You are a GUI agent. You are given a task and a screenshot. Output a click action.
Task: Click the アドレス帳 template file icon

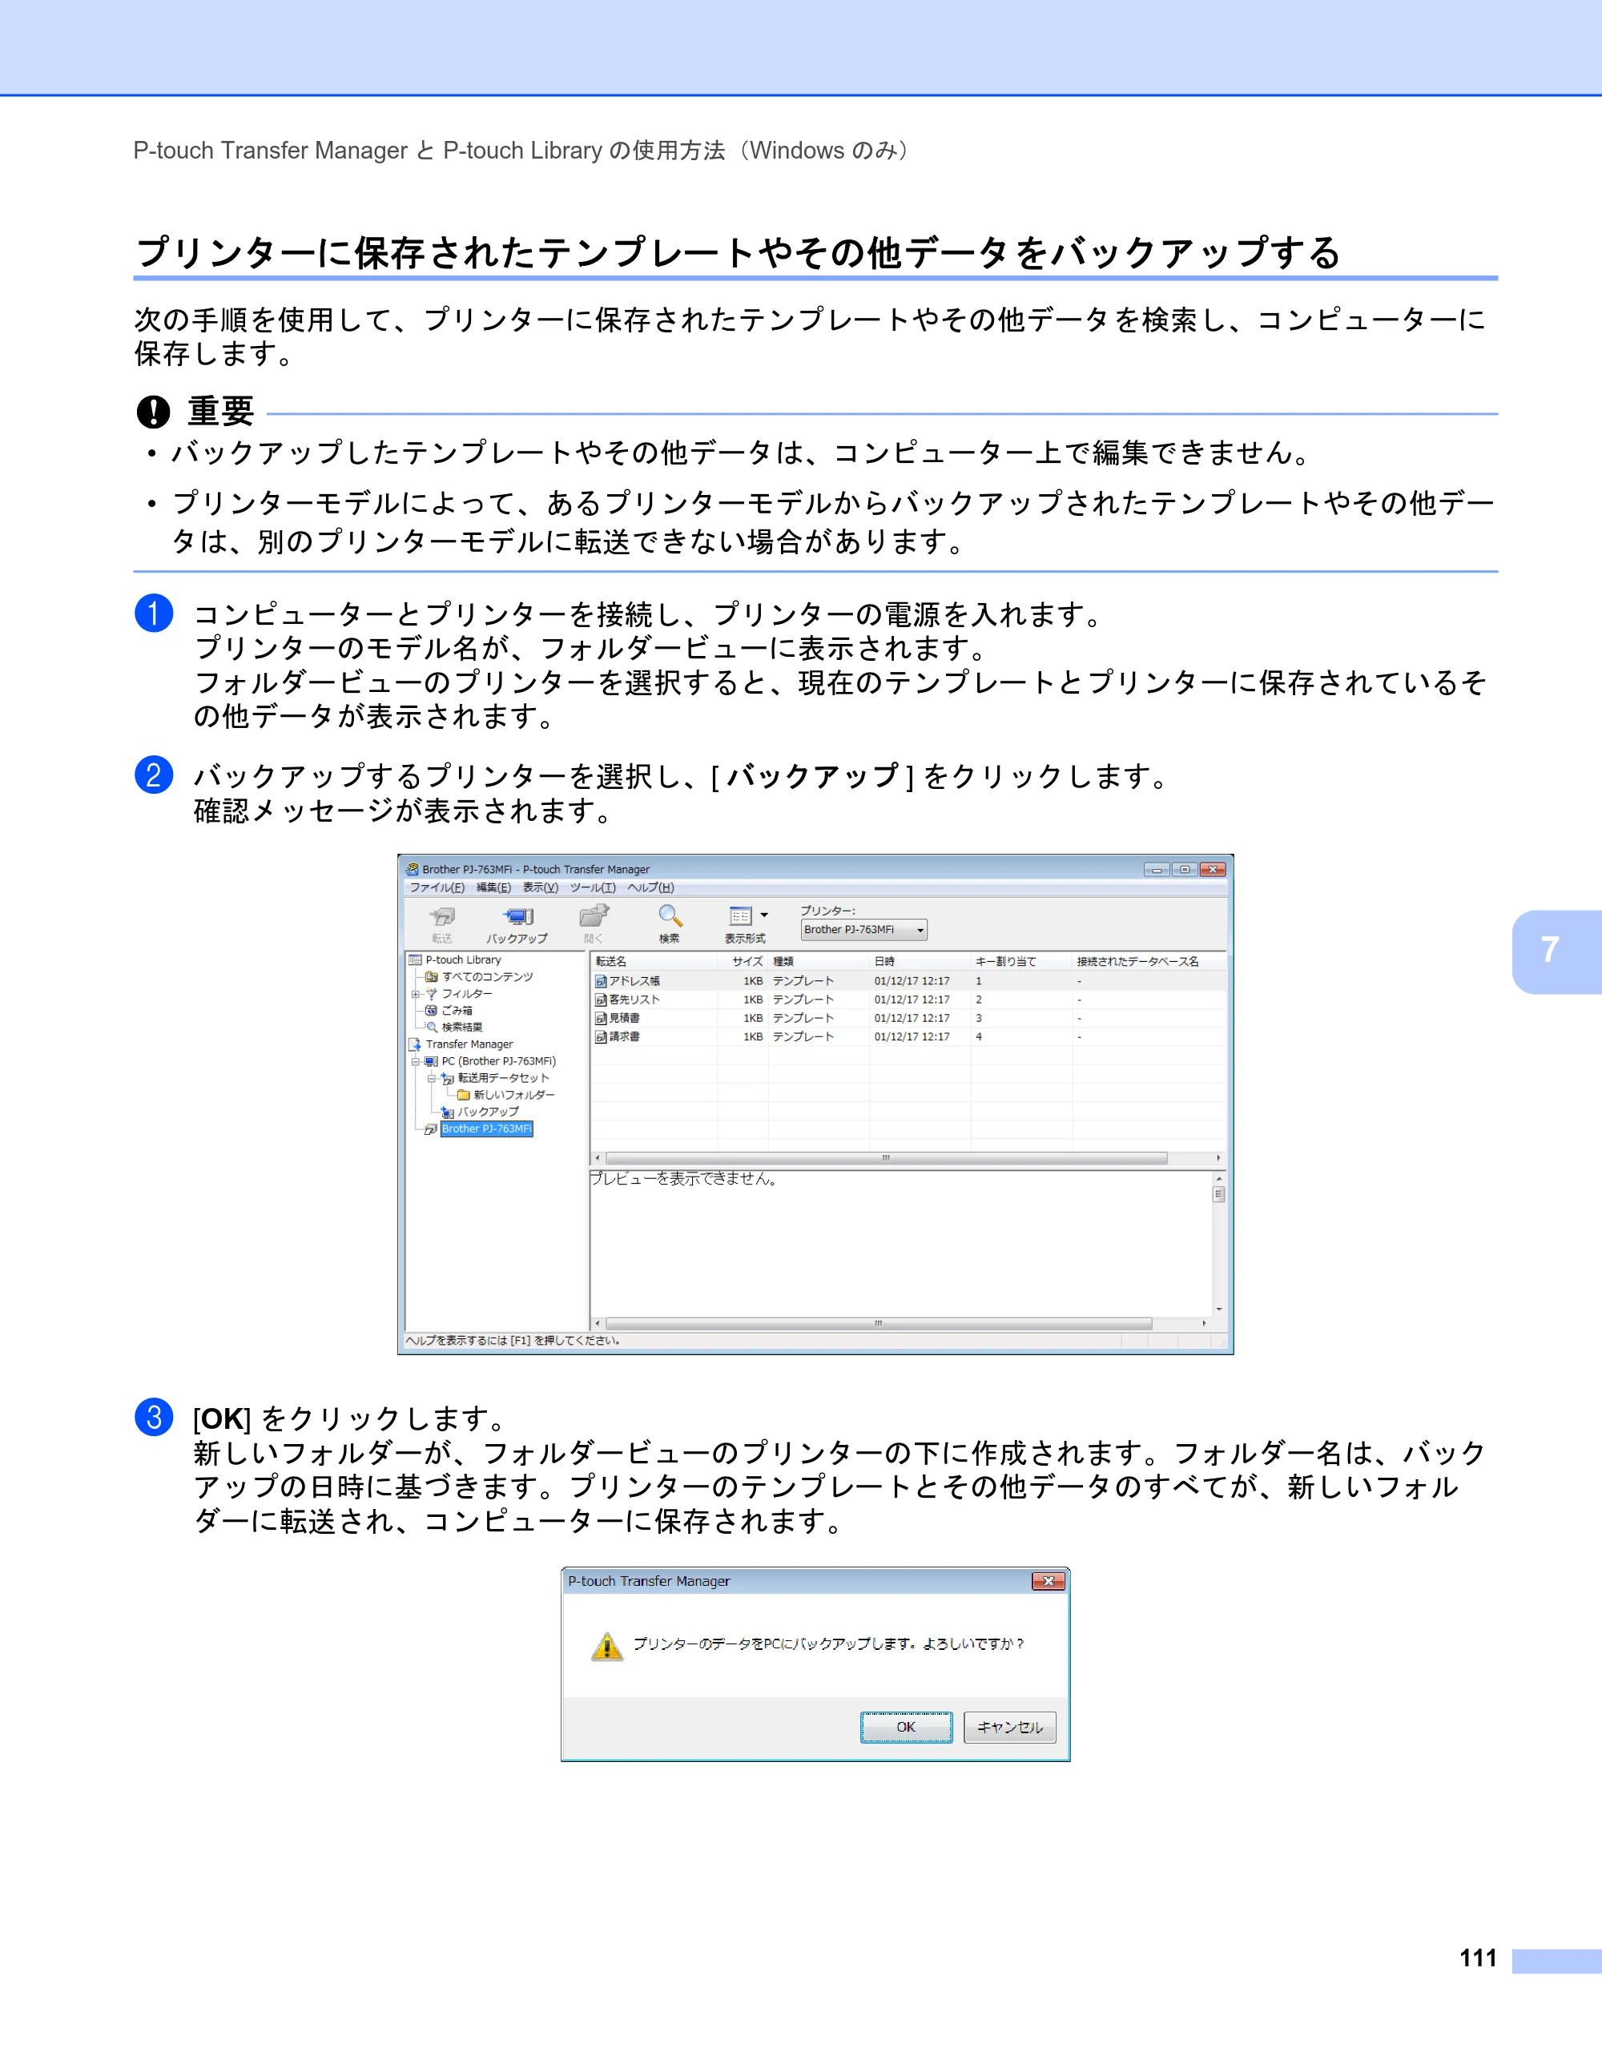(x=600, y=982)
